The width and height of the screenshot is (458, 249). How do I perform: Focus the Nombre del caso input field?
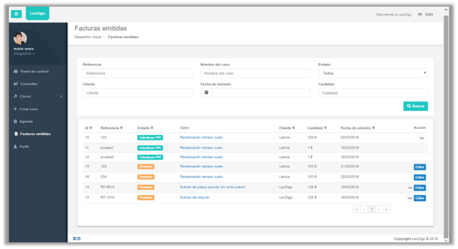point(255,73)
